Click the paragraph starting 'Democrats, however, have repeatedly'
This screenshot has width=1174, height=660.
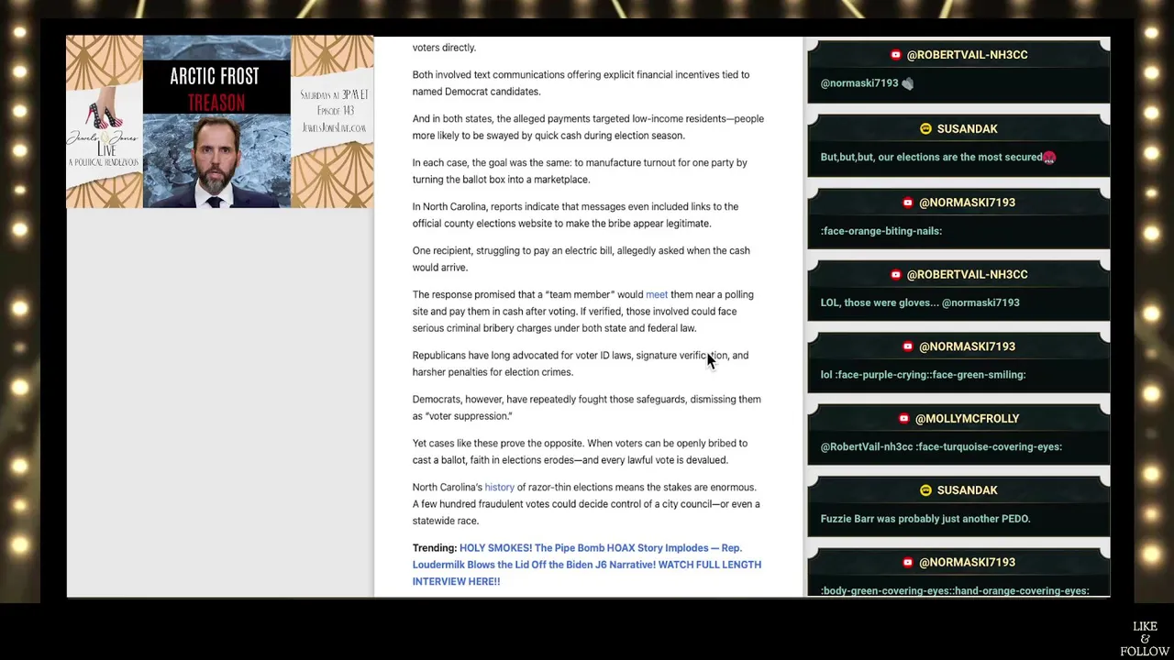point(587,408)
